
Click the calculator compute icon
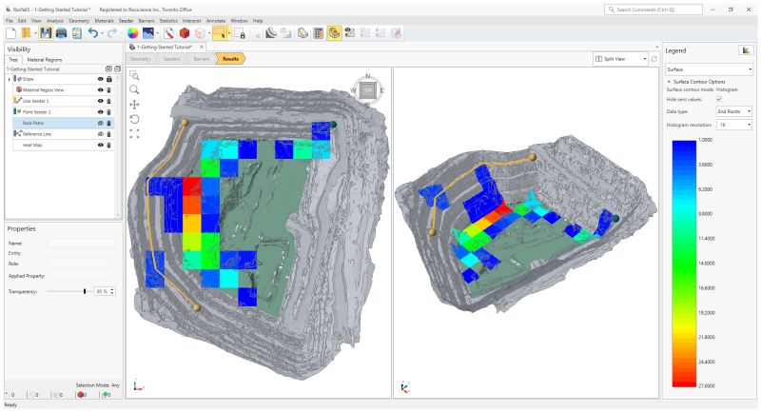(319, 33)
